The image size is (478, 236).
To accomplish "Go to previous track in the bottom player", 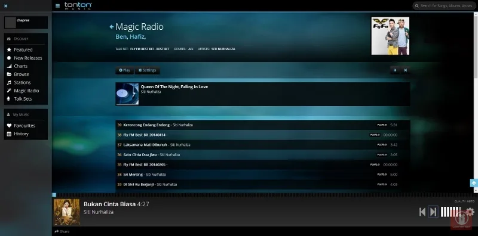I will tap(422, 212).
